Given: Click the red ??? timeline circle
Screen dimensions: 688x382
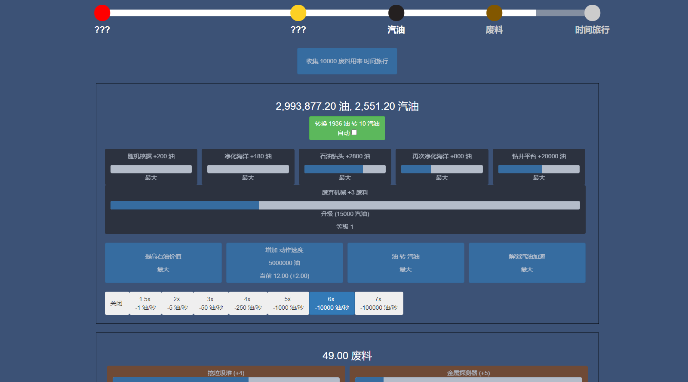Looking at the screenshot, I should pos(102,13).
